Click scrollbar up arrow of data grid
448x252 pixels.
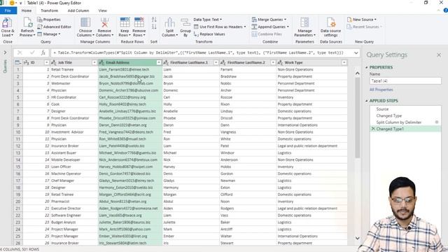(358, 73)
